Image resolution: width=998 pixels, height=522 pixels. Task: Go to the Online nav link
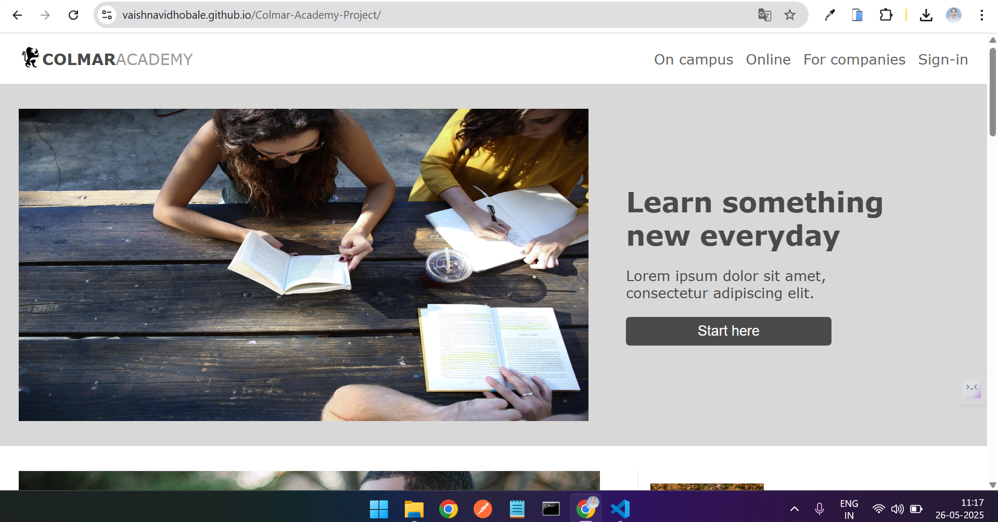768,60
